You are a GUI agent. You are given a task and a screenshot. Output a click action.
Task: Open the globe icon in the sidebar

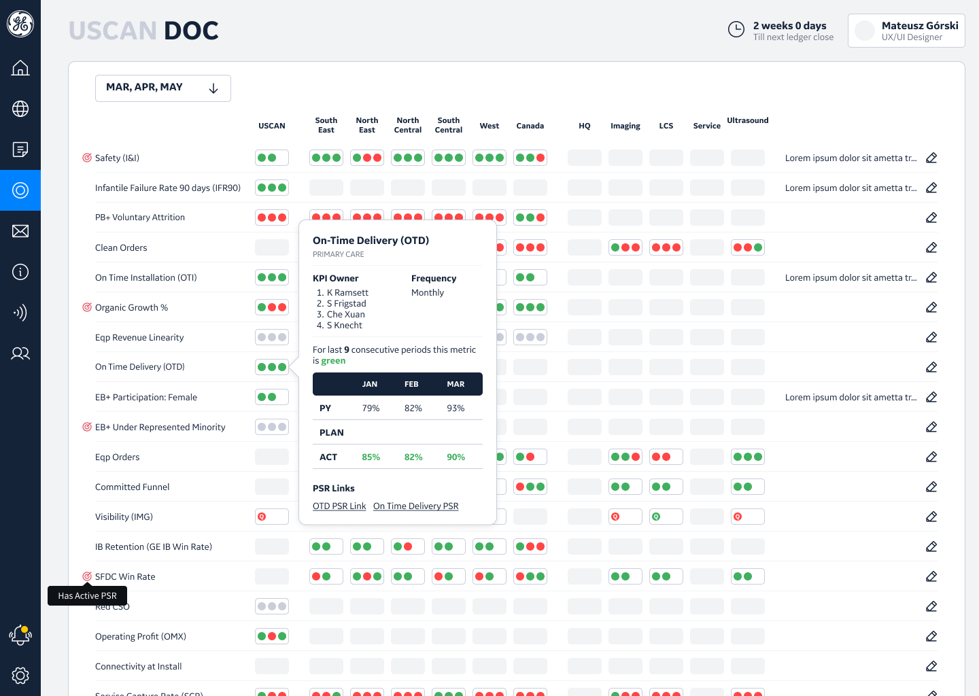click(x=20, y=109)
